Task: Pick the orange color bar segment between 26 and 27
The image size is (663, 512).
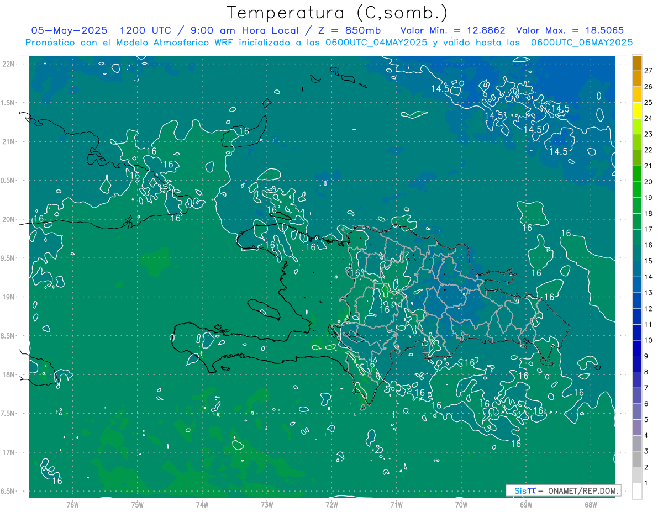Action: (x=637, y=78)
